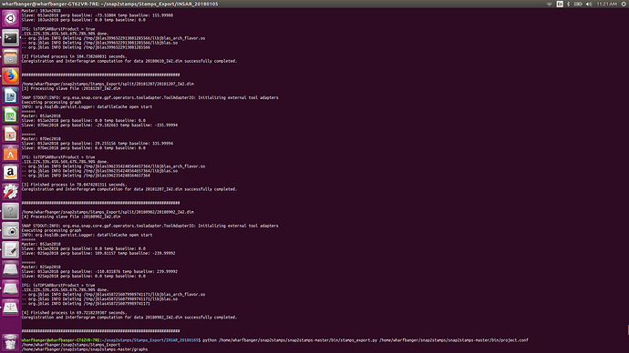Open the Files file manager

tap(10, 56)
